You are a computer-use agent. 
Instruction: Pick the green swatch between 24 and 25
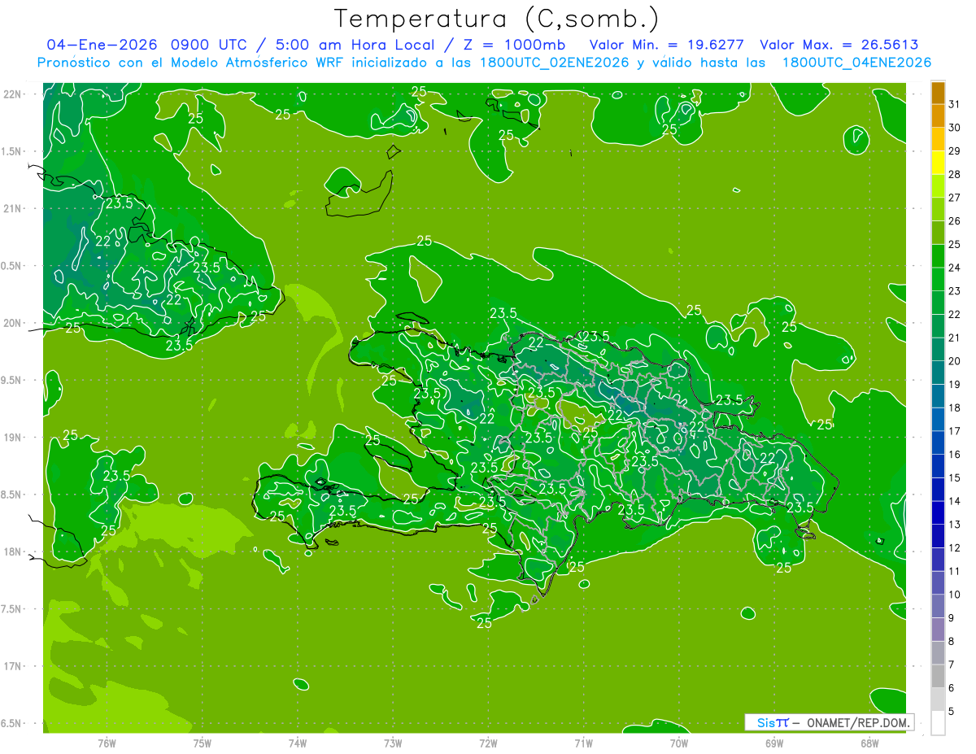coord(938,256)
